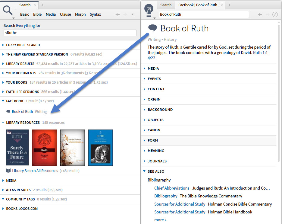
Task: Click the magnifying glass Search panel icon
Action: coord(8,10)
